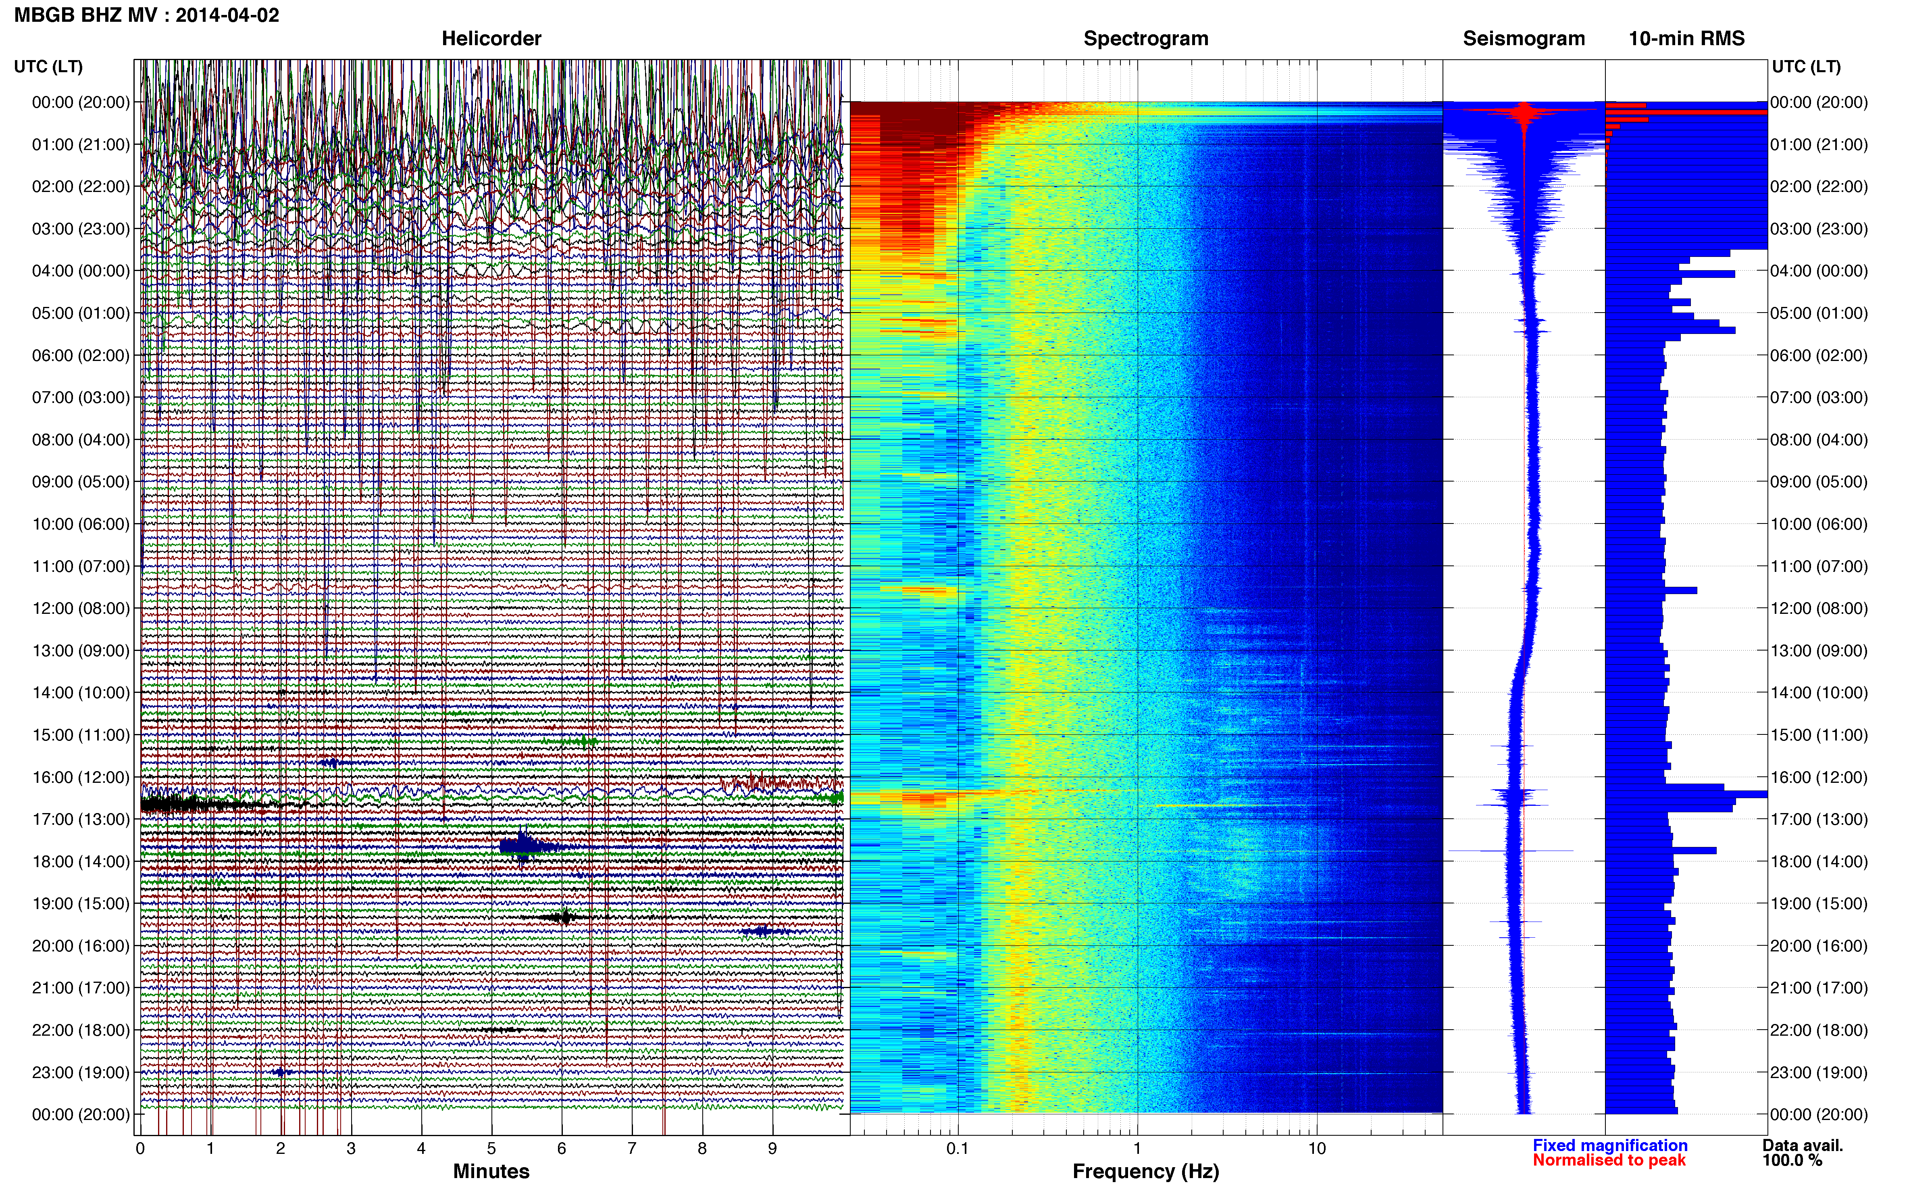This screenshot has width=1911, height=1195.
Task: Click the Minutes axis title under the Helicorder
Action: point(491,1171)
